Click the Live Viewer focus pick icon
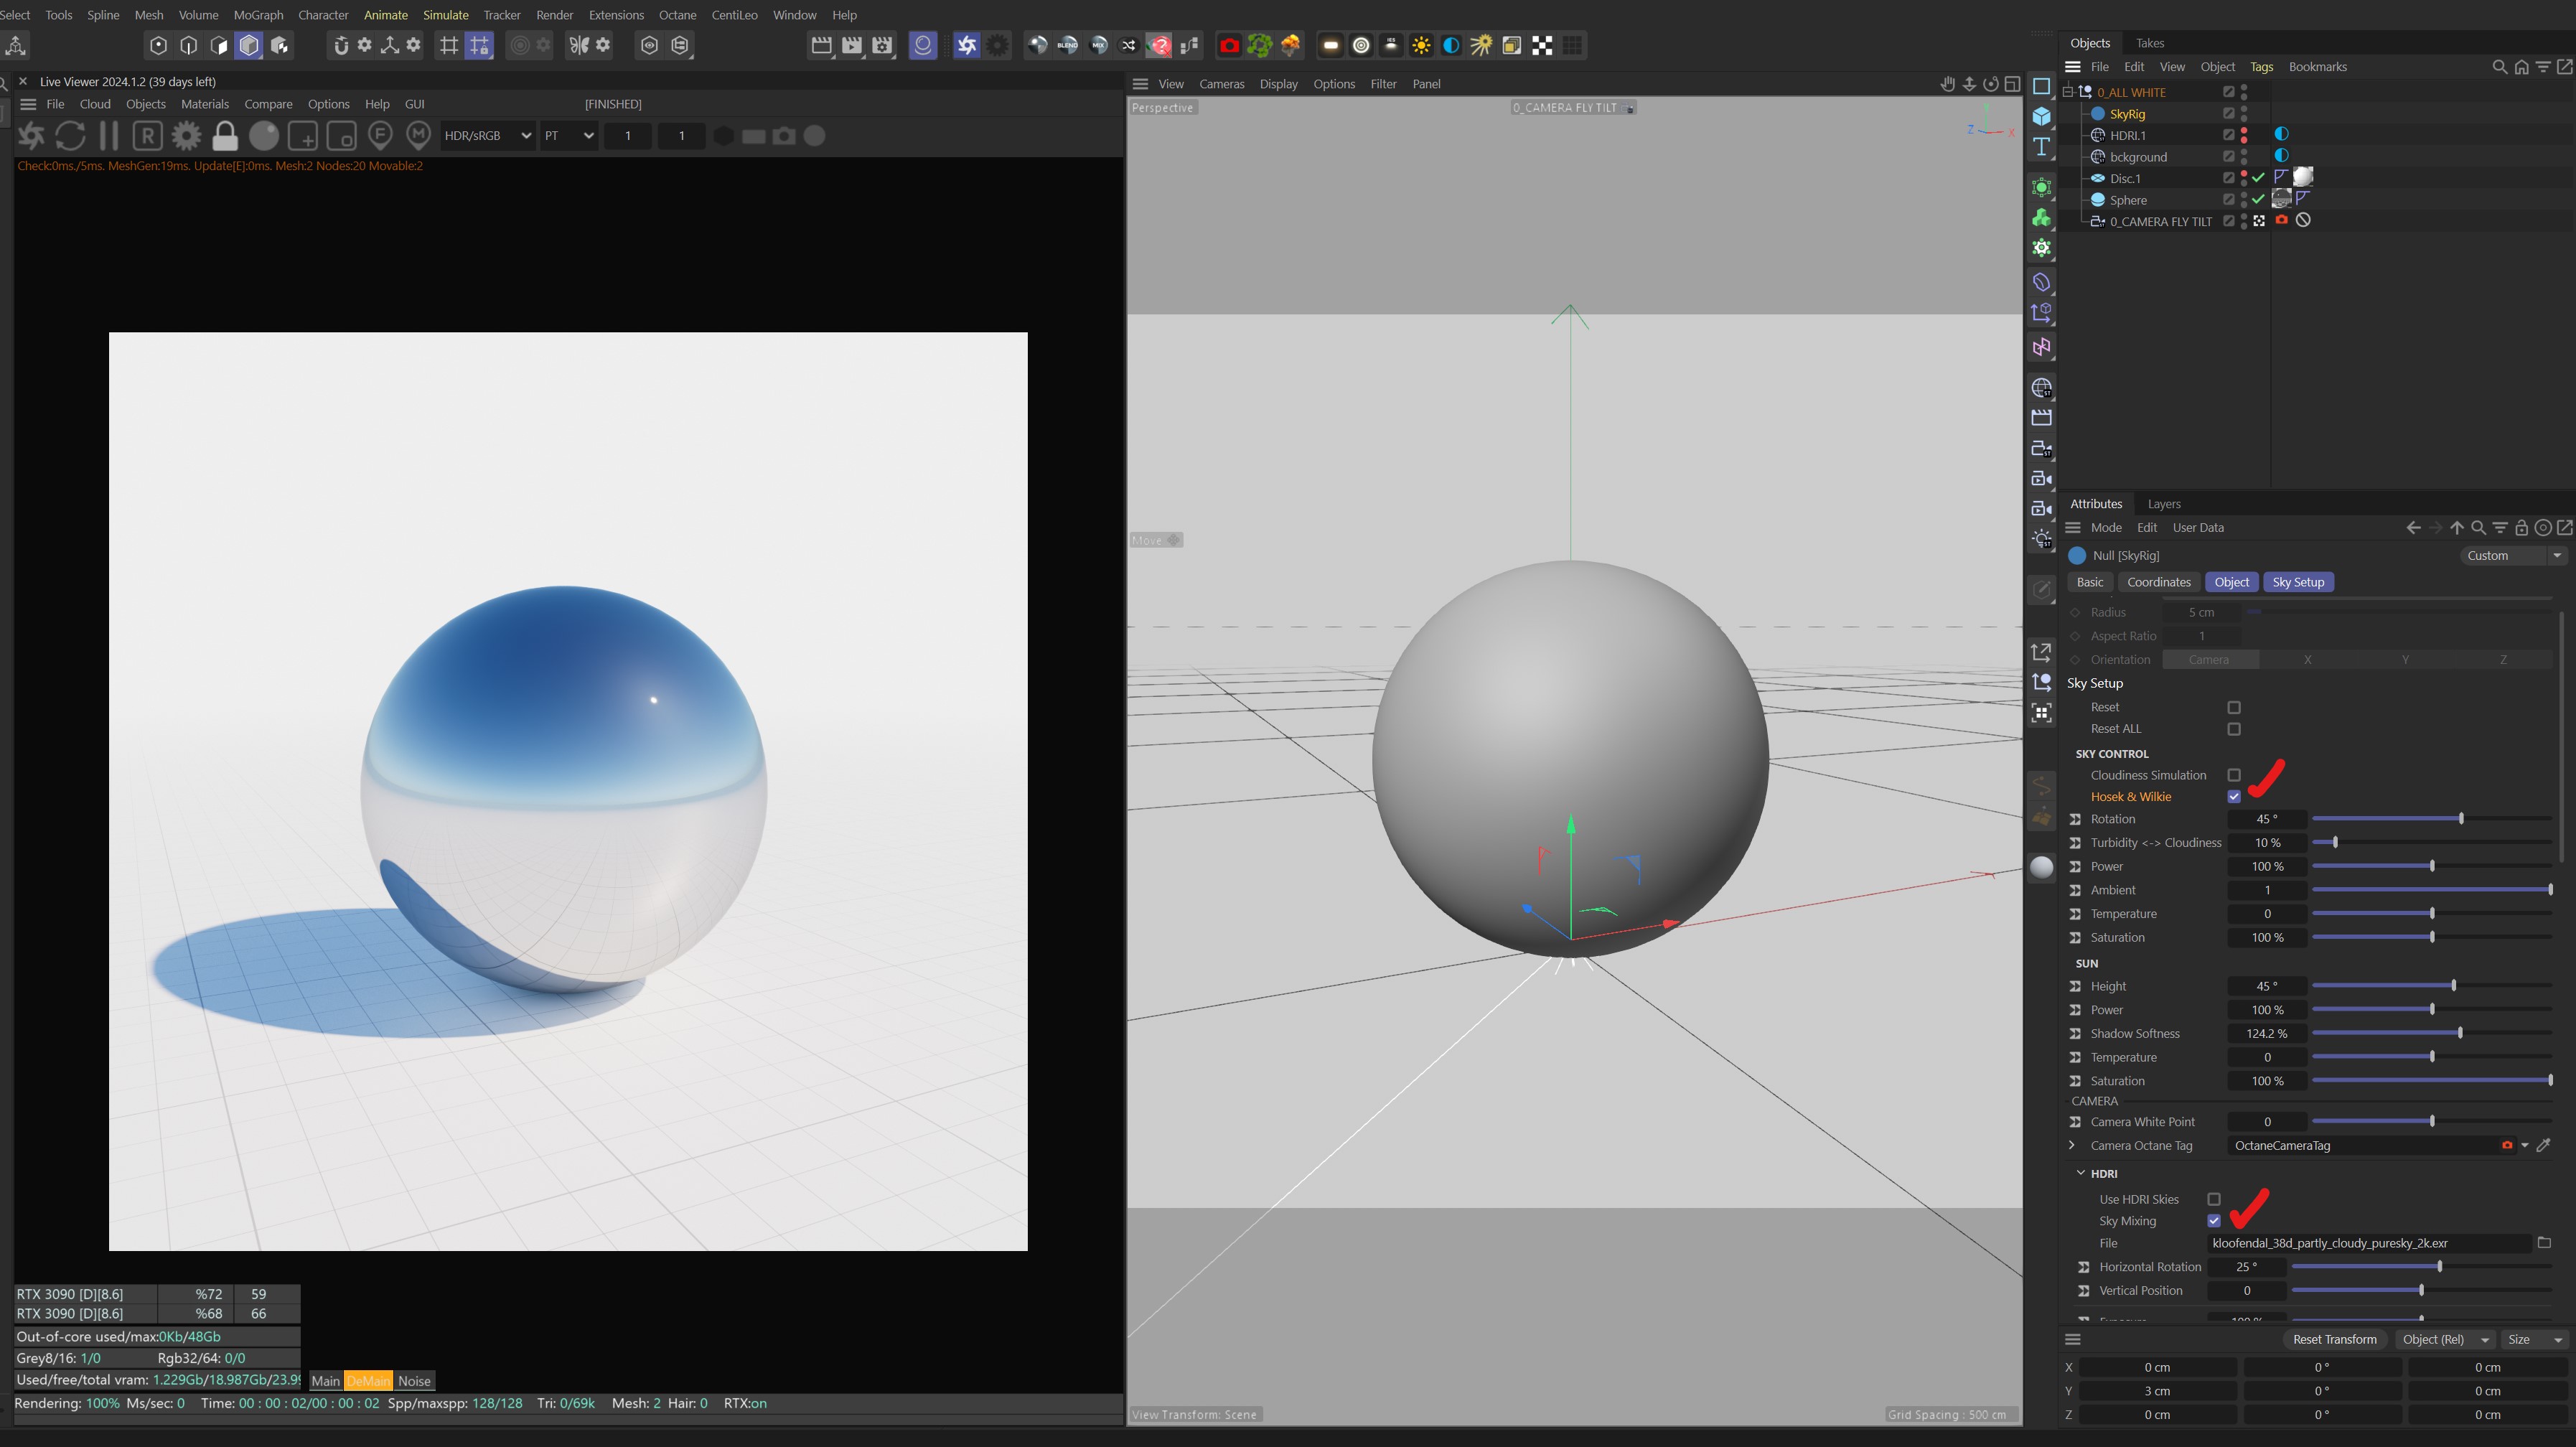Viewport: 2576px width, 1447px height. [380, 135]
